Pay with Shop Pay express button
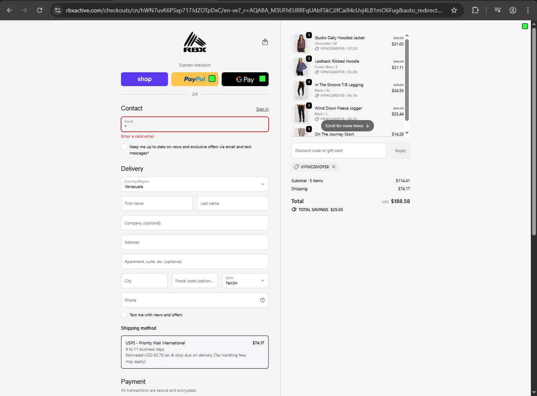Viewport: 537px width, 396px height. [144, 79]
